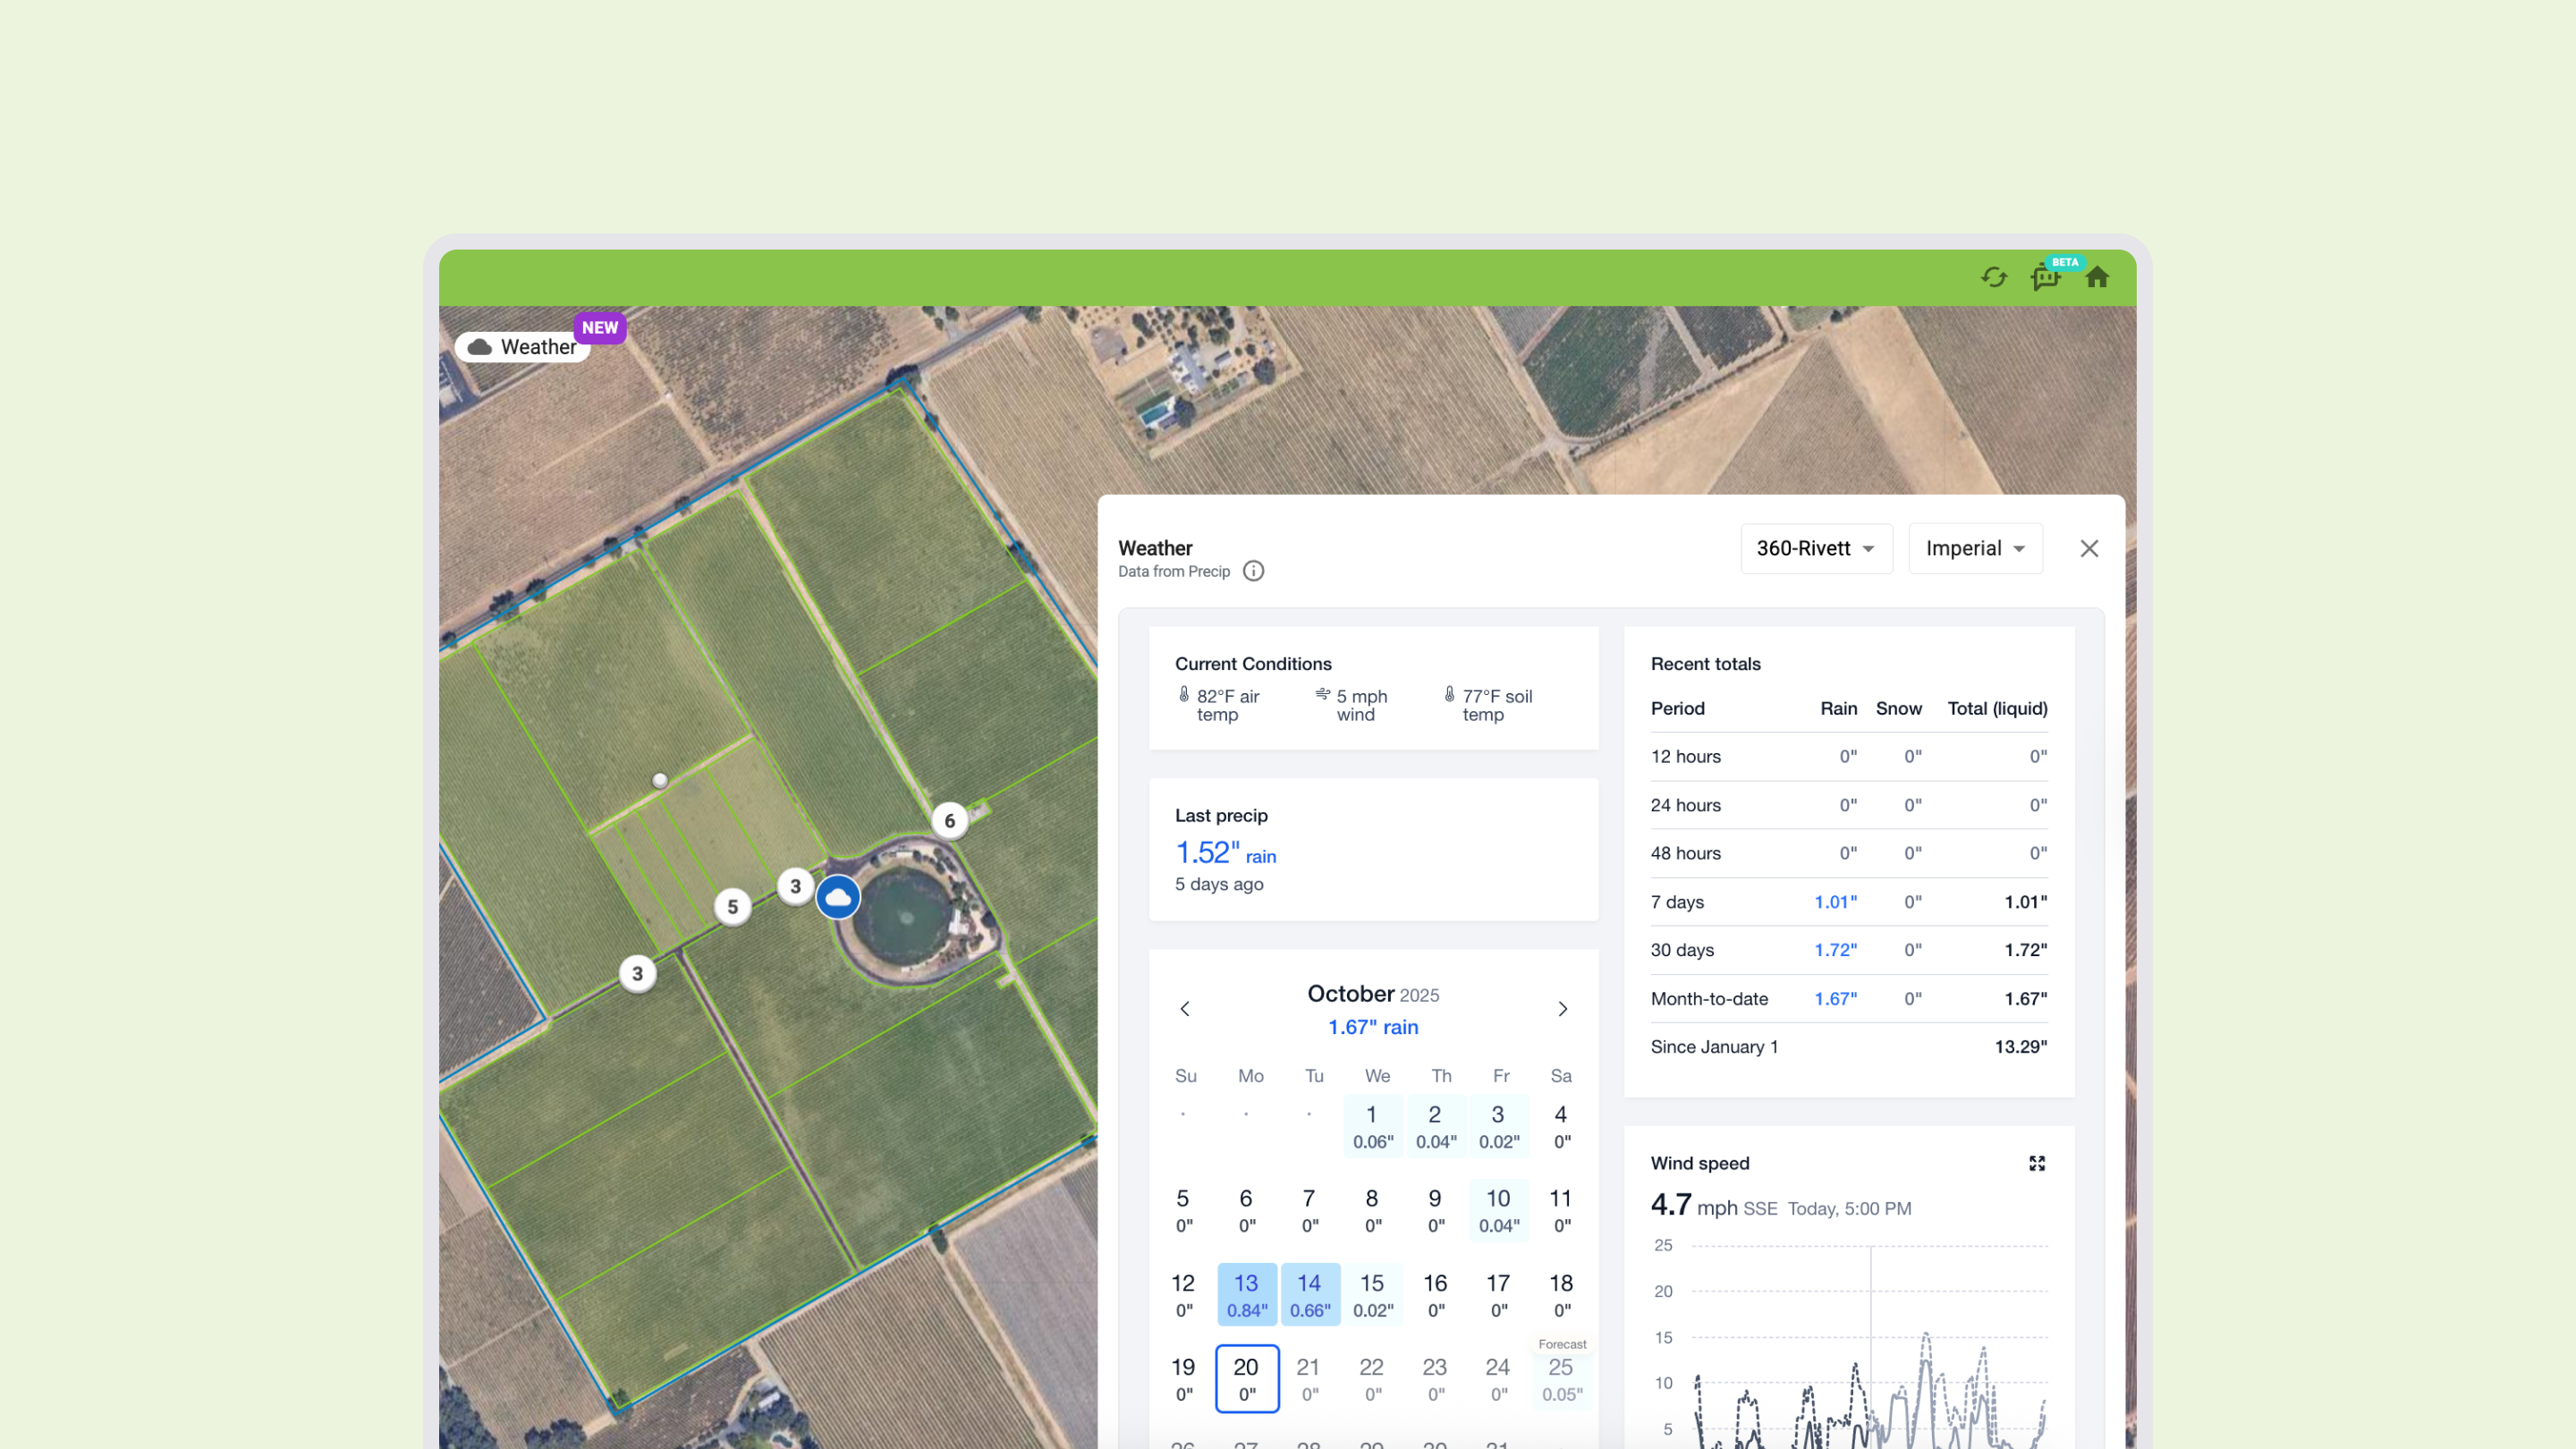Click map cluster marker labeled 6
2576x1449 pixels.
click(x=949, y=821)
